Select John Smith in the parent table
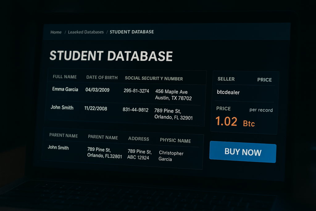This screenshot has height=211, width=316. pyautogui.click(x=58, y=147)
